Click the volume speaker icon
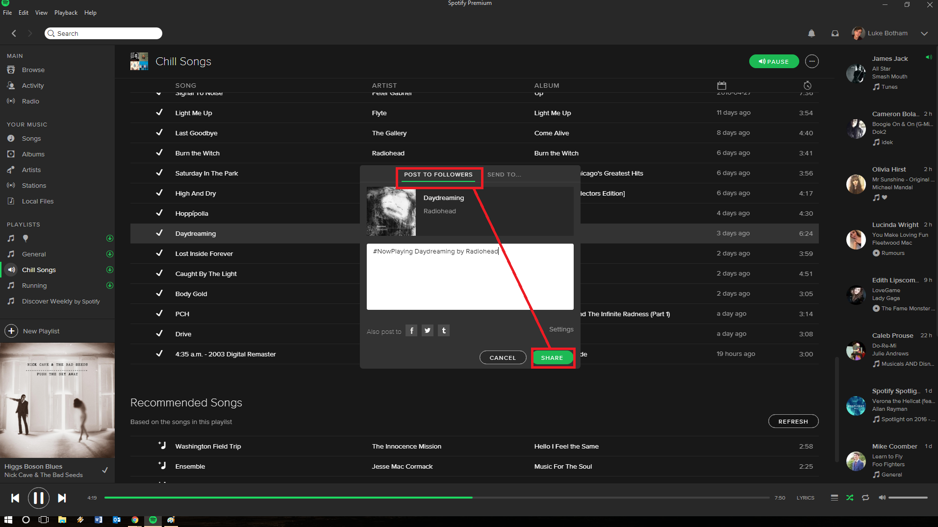 pos(882,498)
